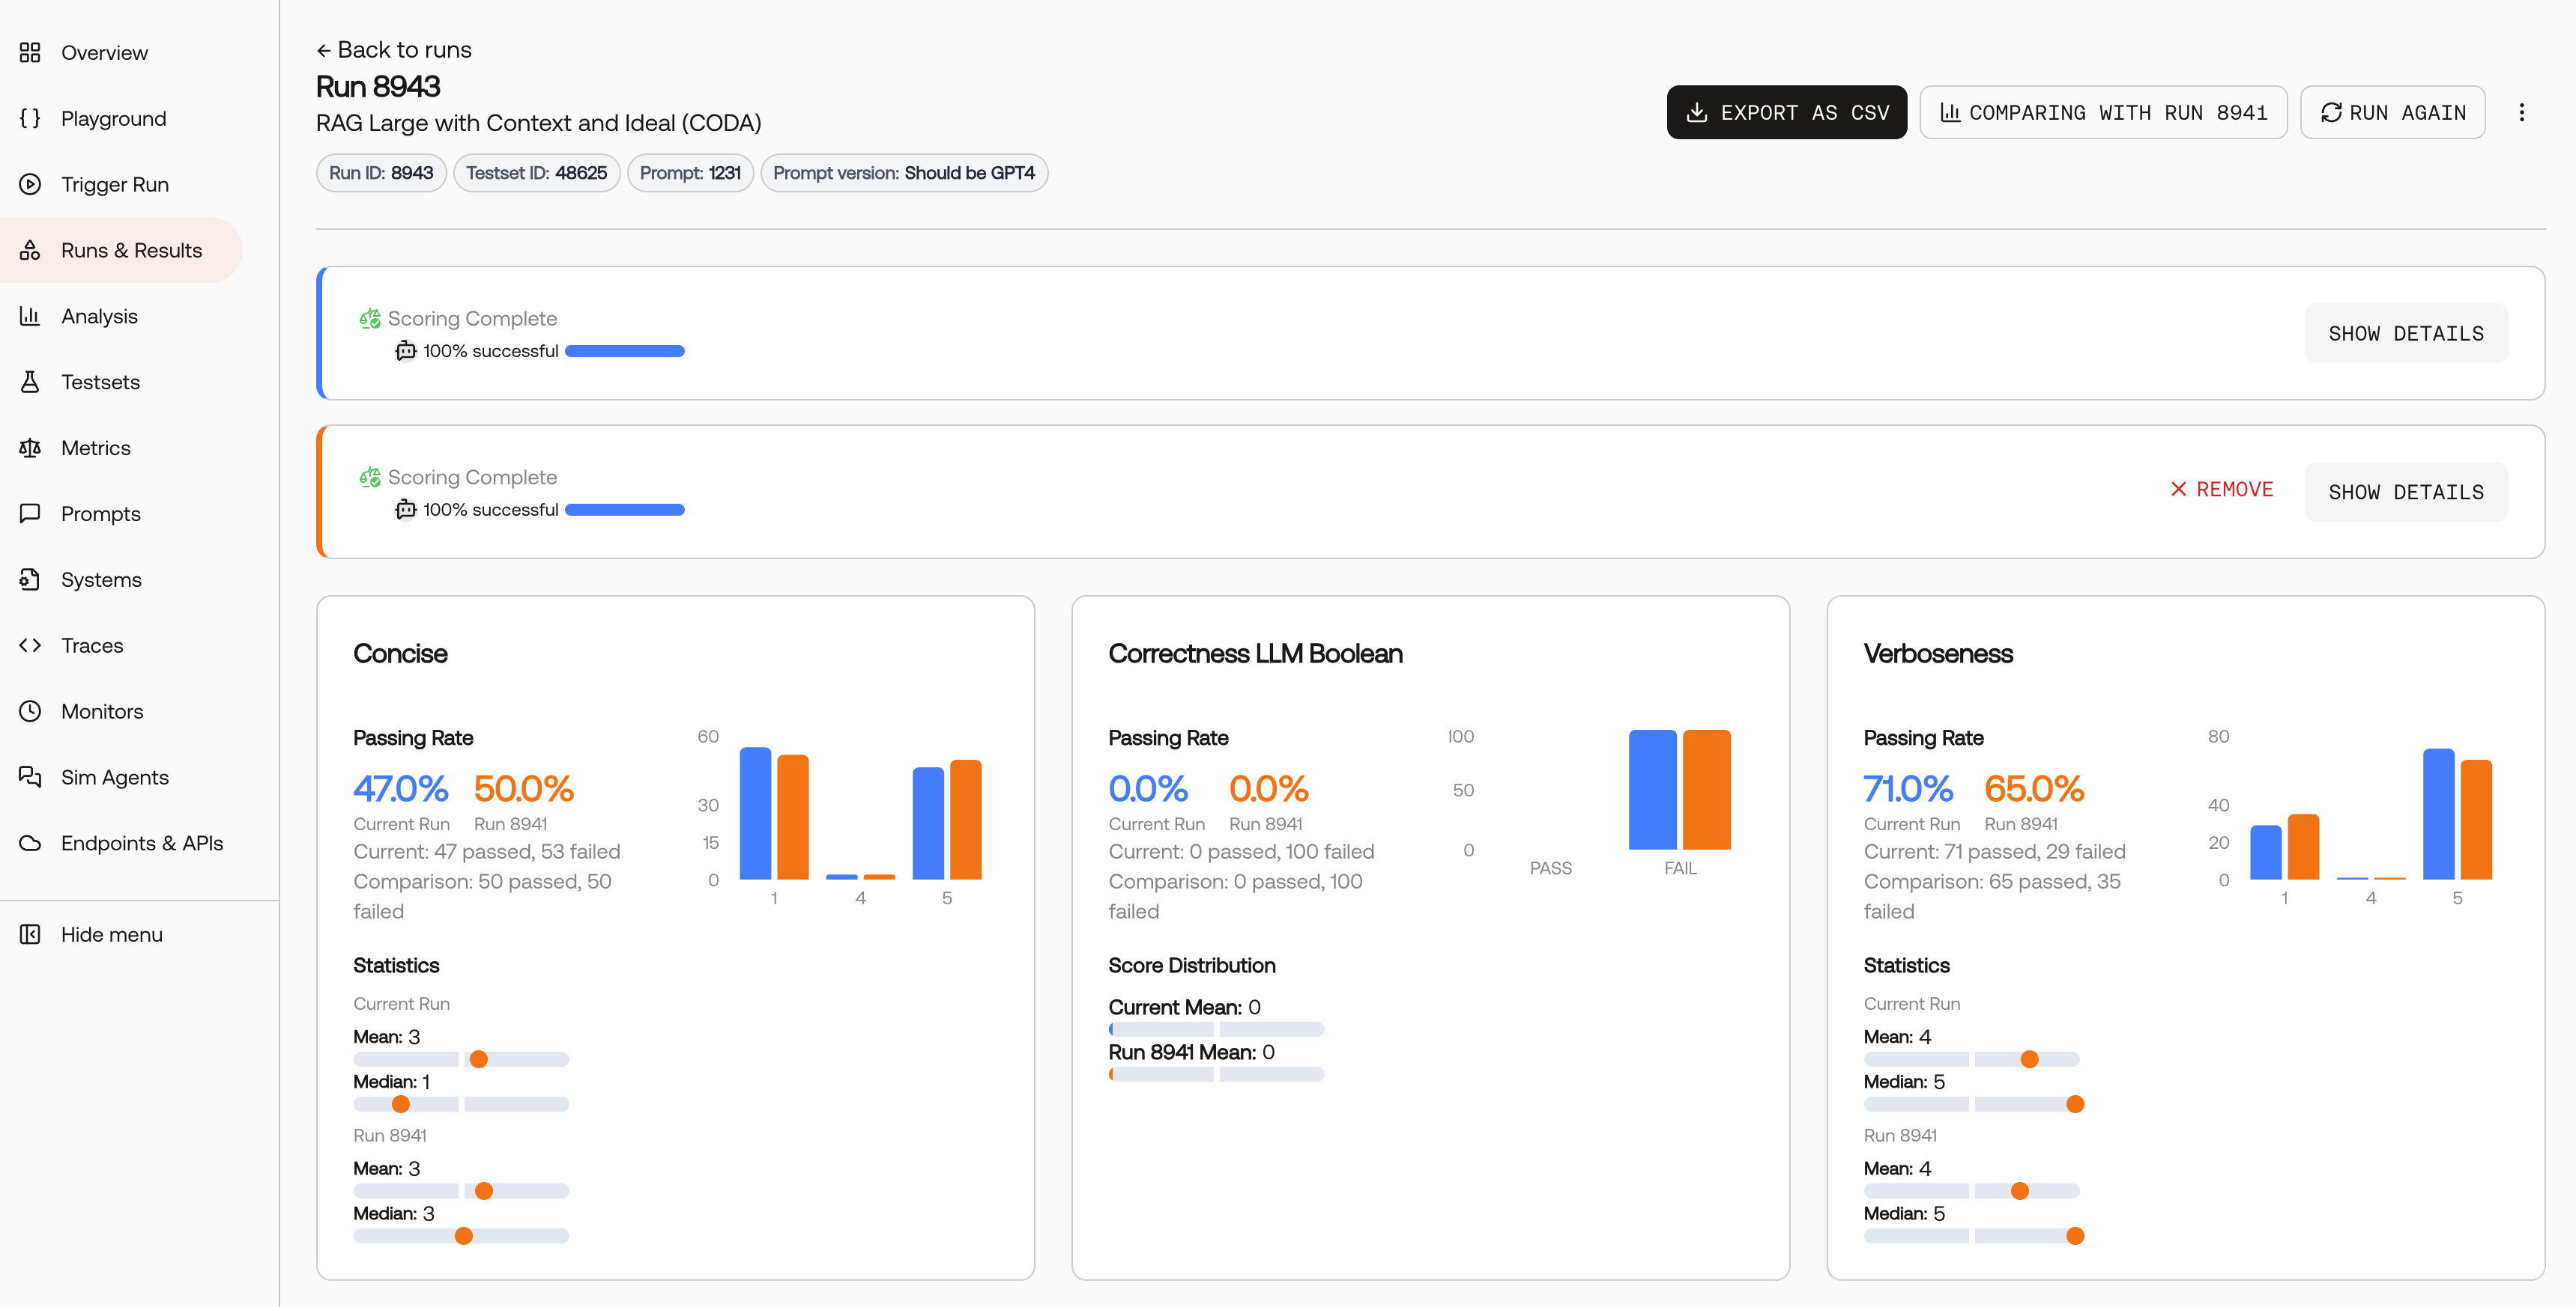Go back to runs
Screen dimensions: 2576x1307
pos(394,50)
